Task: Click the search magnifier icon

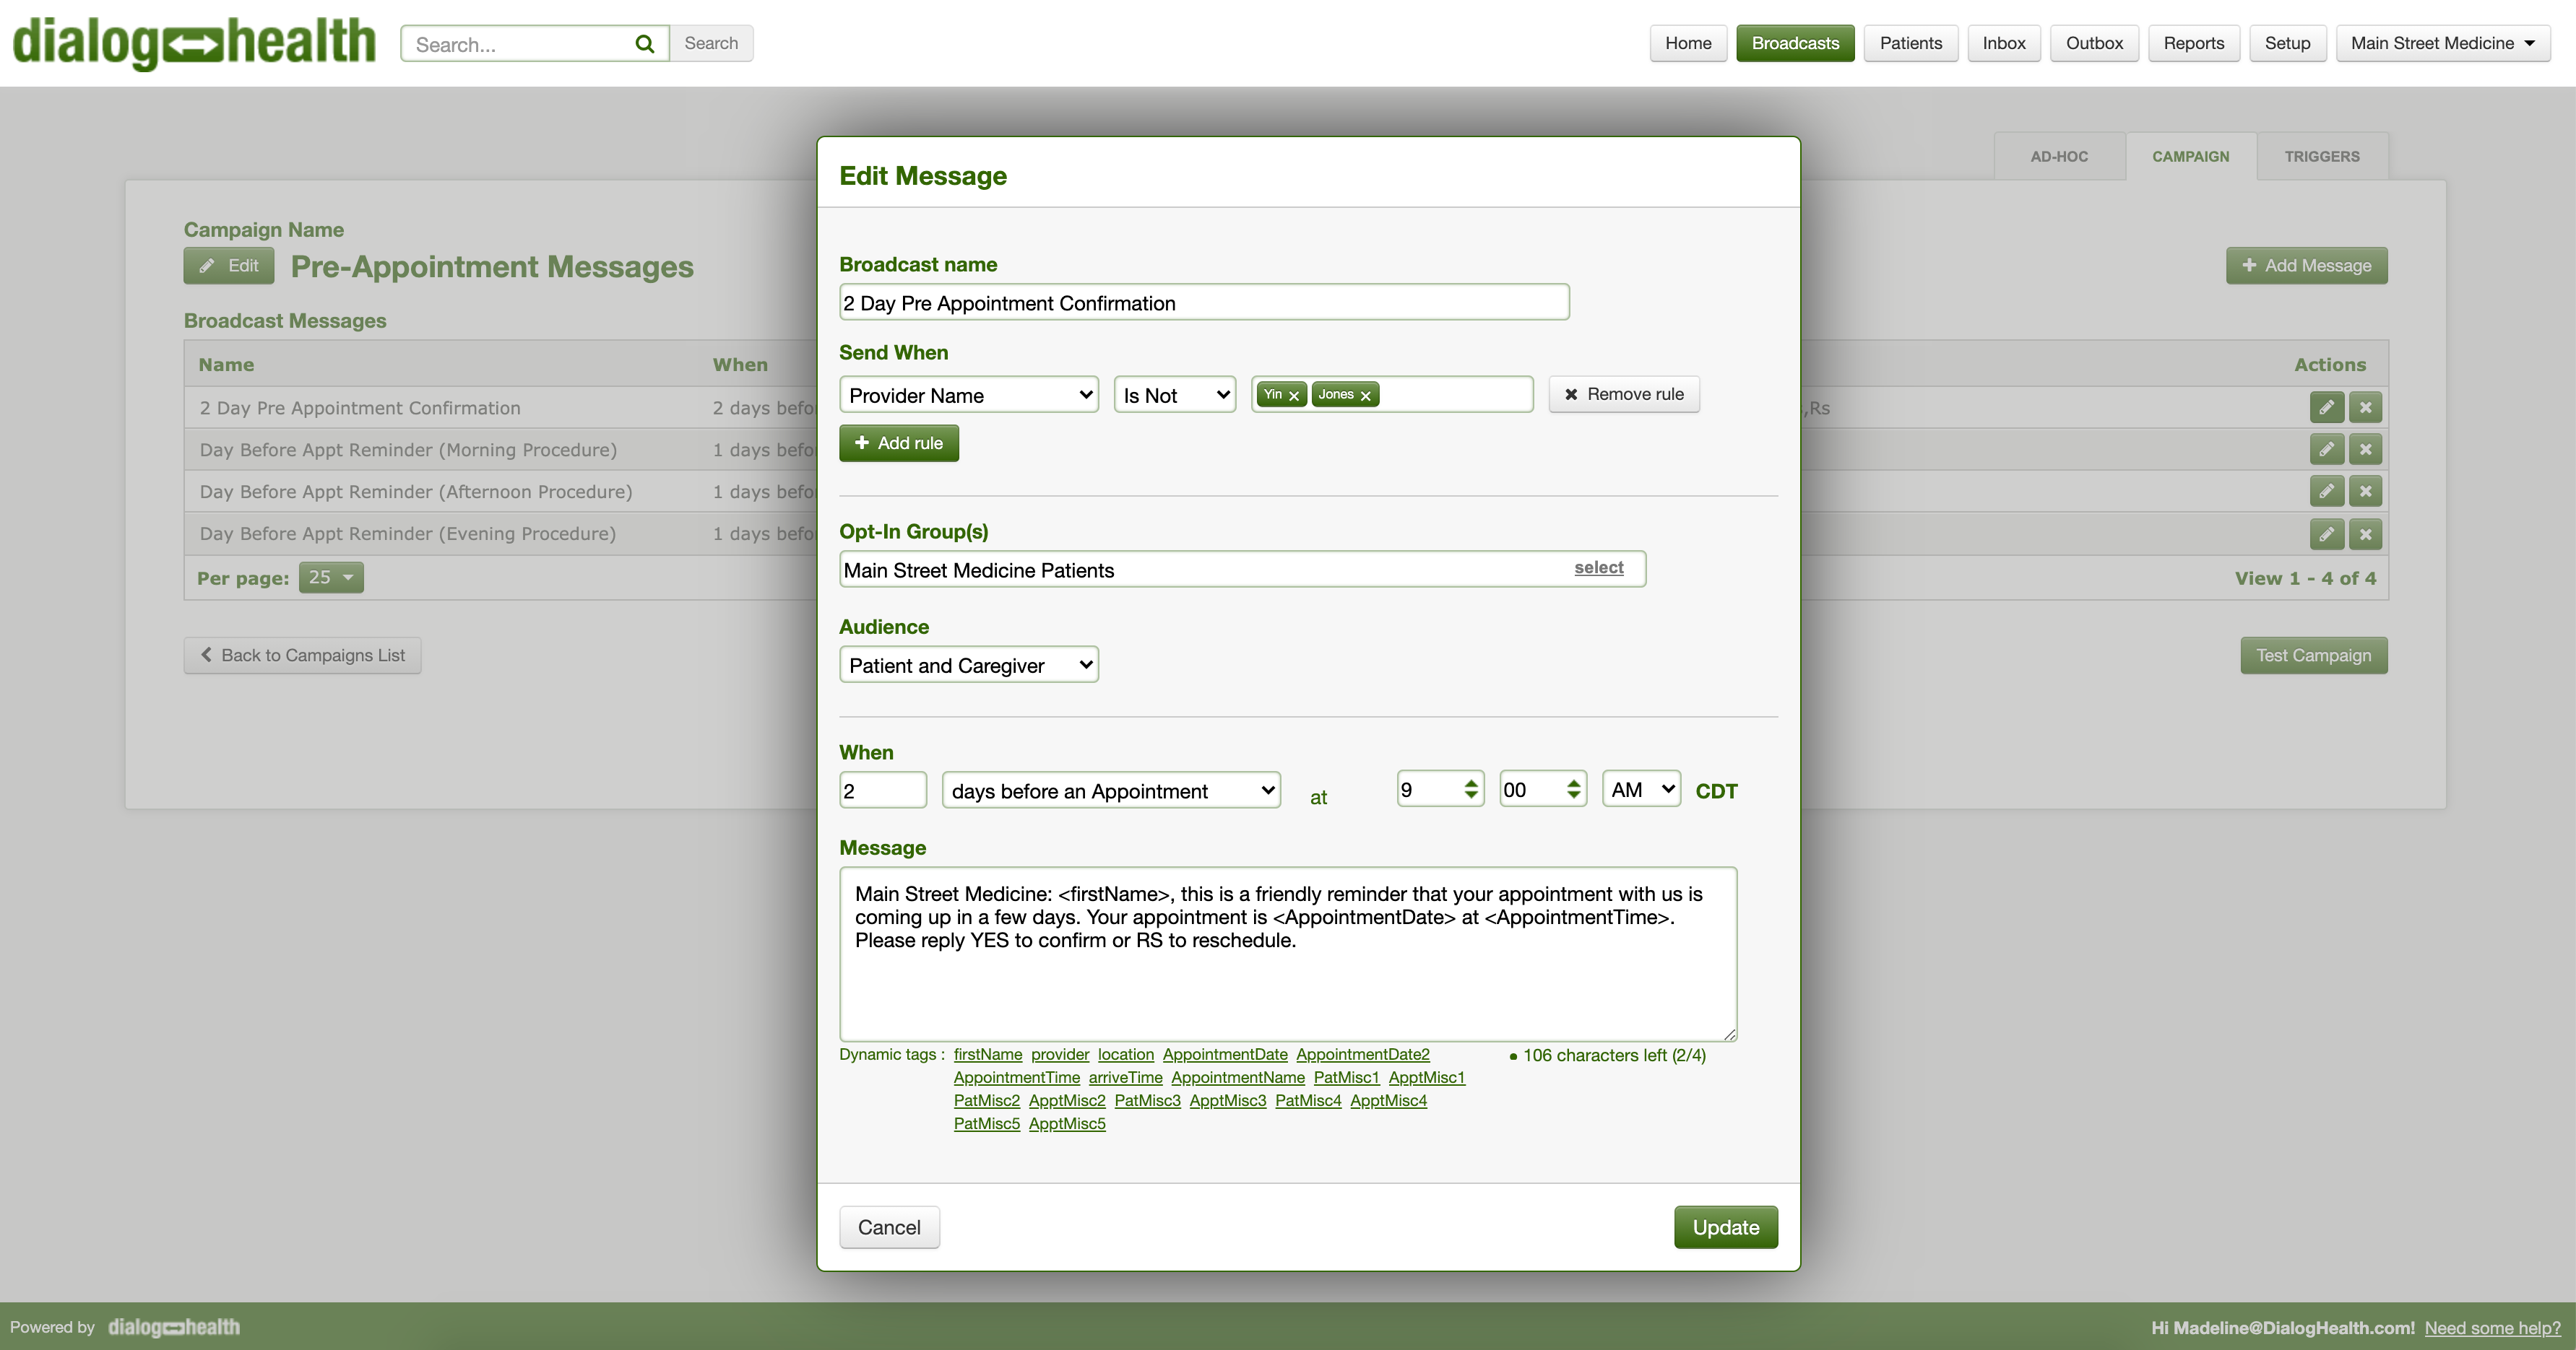Action: point(644,44)
